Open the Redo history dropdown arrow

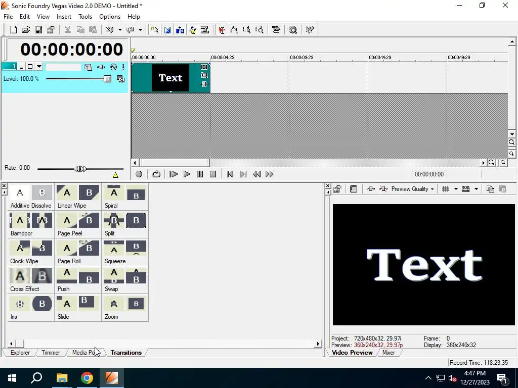(141, 30)
